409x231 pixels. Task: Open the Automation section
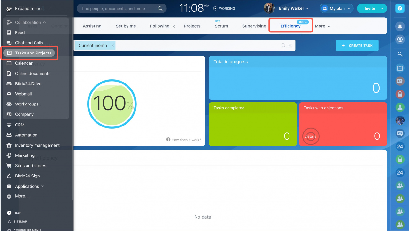coord(26,135)
